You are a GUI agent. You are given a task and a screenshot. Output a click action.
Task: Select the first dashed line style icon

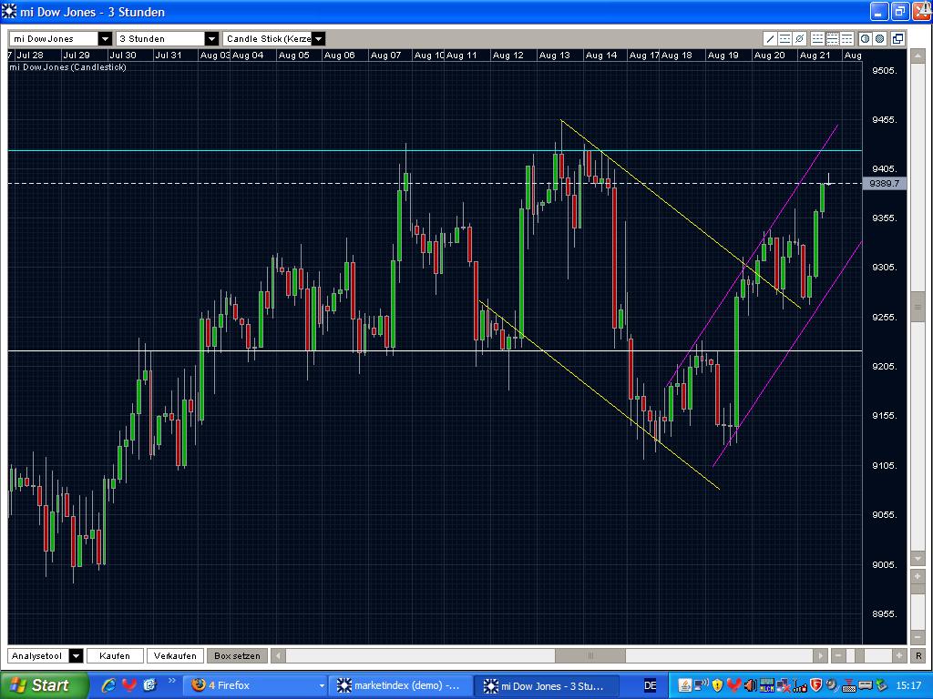817,38
